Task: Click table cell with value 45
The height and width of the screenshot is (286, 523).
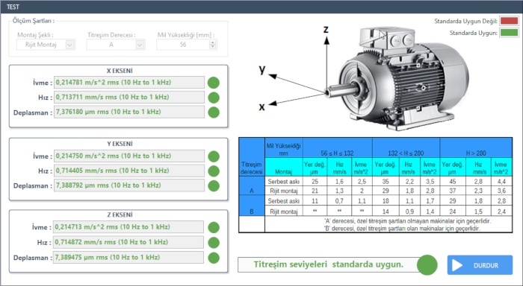Action: click(x=452, y=182)
